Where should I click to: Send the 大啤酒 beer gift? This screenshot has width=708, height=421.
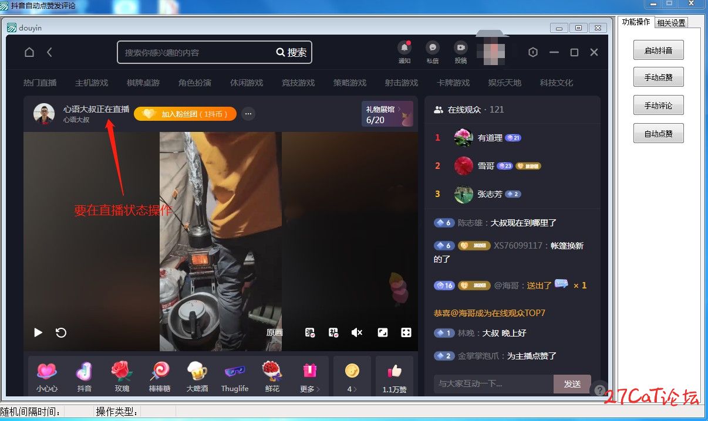(x=197, y=376)
